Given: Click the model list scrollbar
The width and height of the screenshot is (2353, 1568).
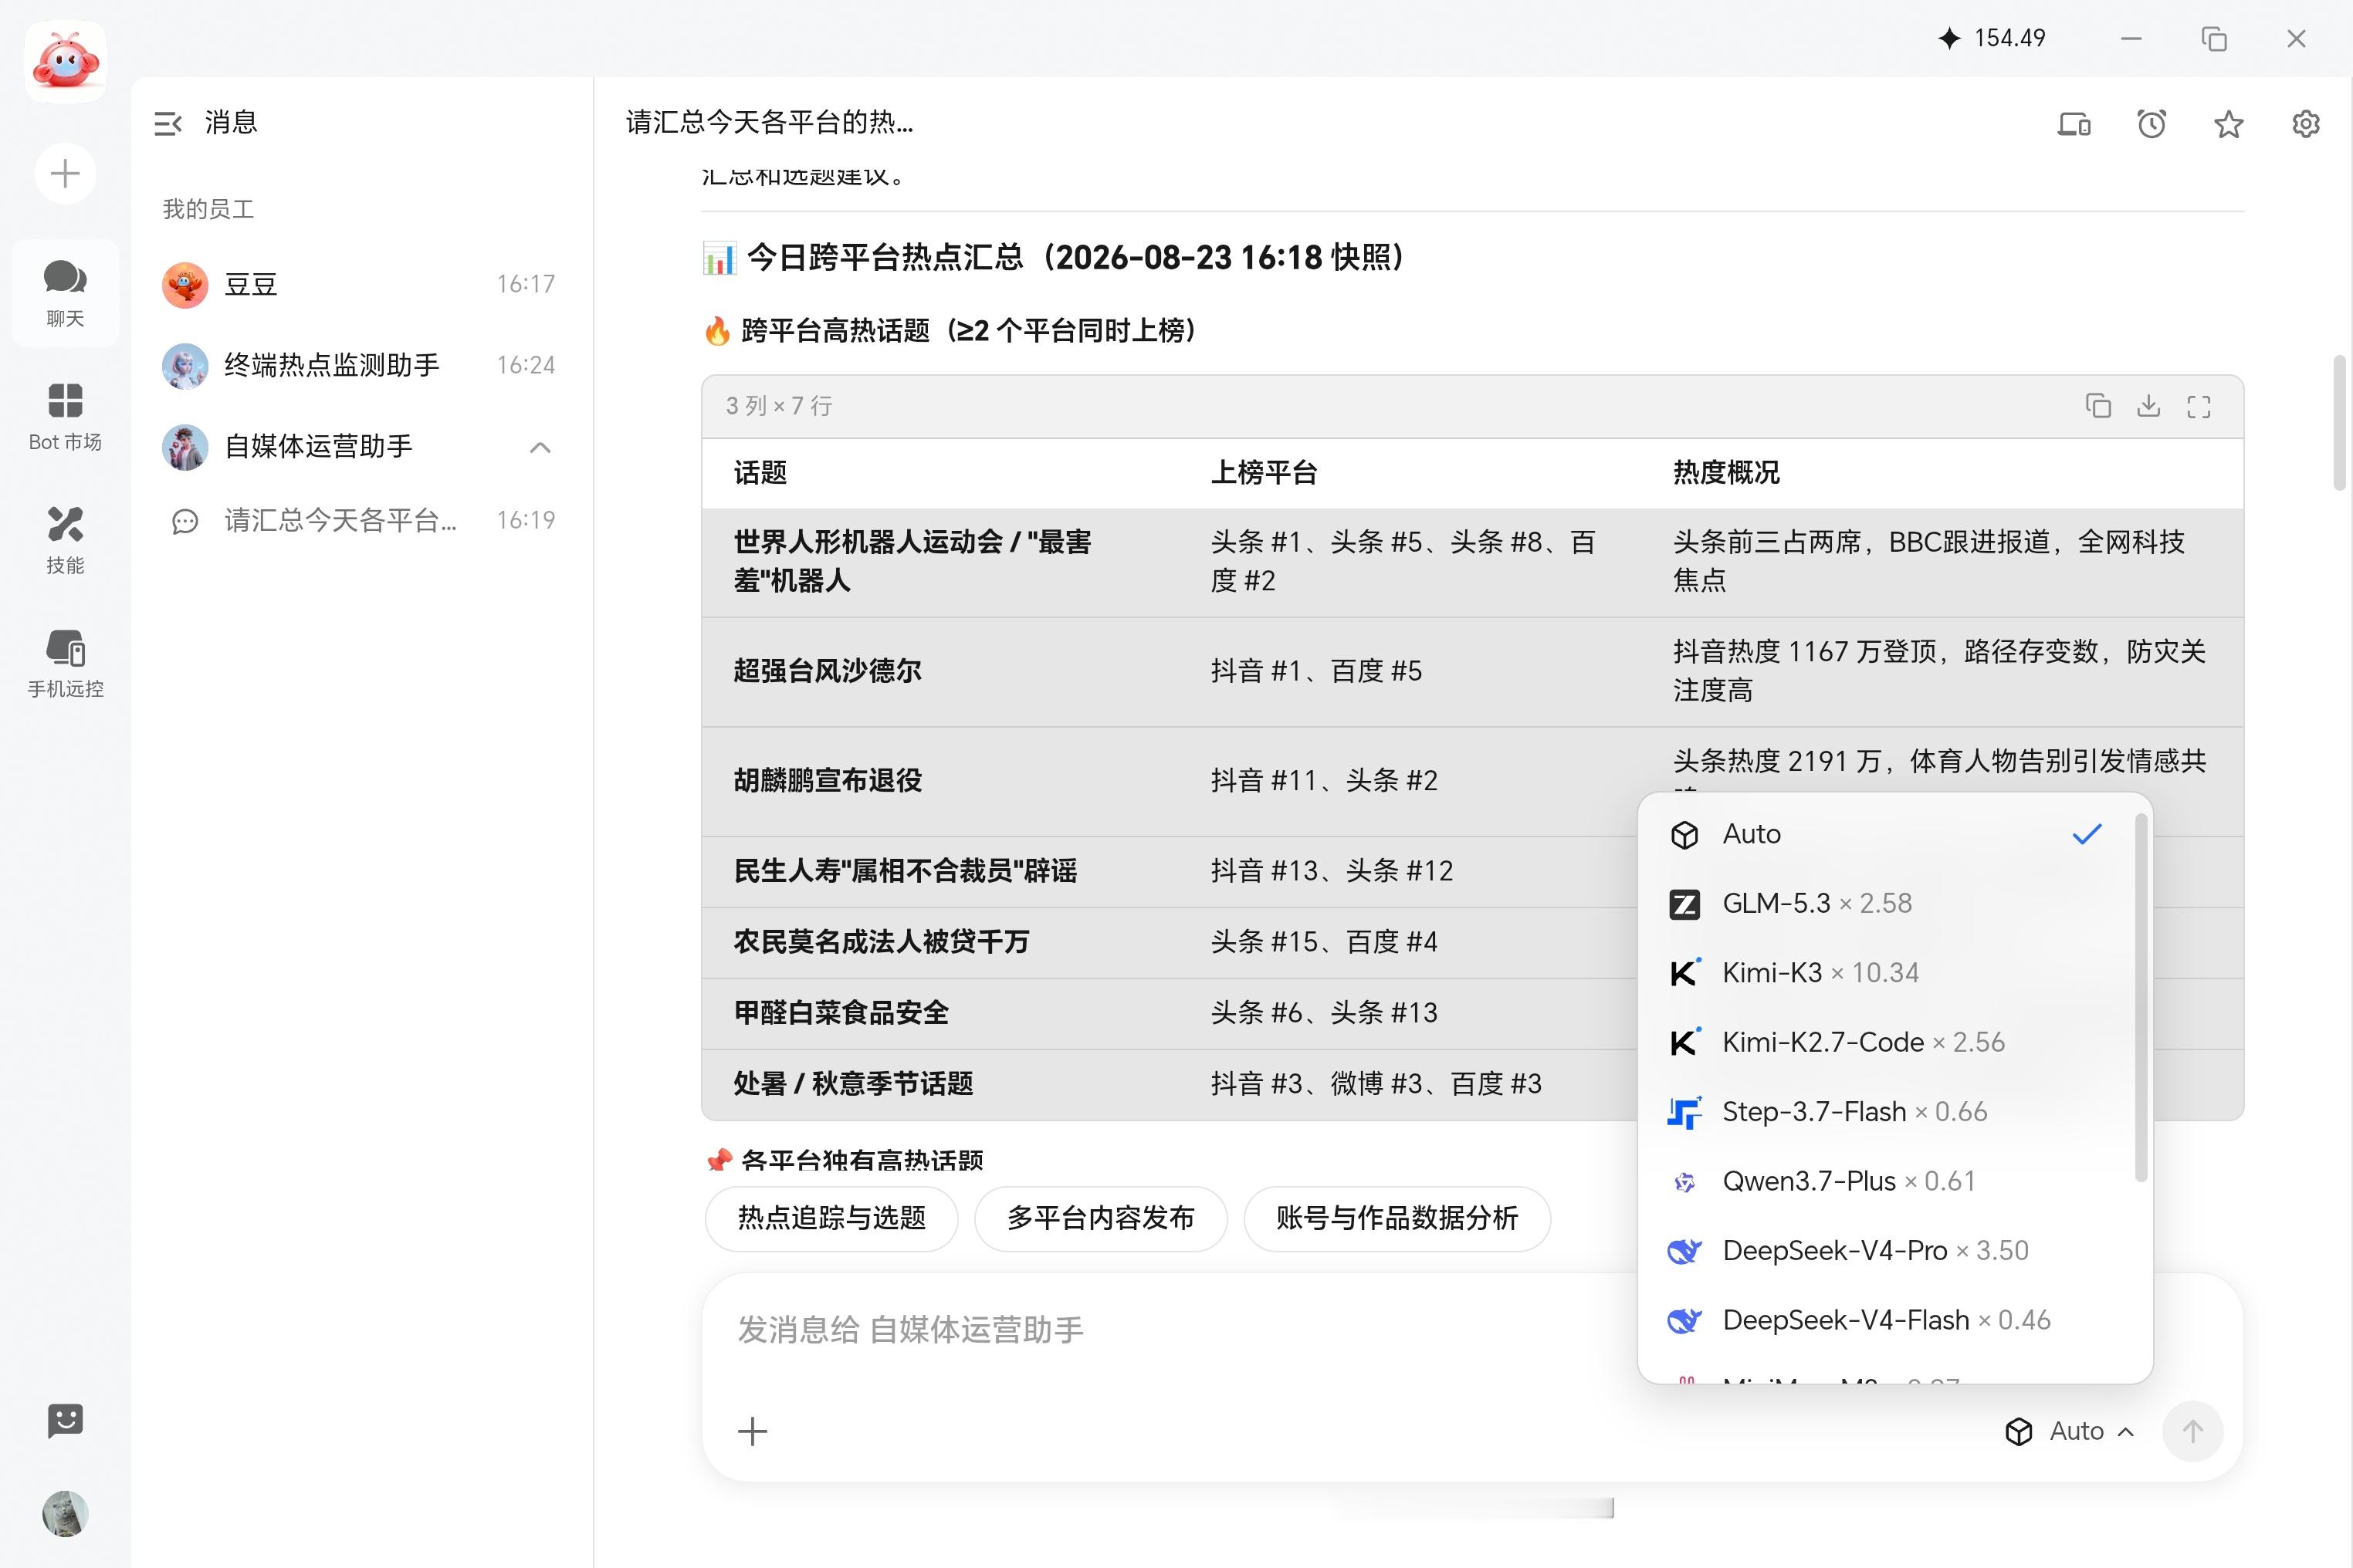Looking at the screenshot, I should [x=2141, y=998].
